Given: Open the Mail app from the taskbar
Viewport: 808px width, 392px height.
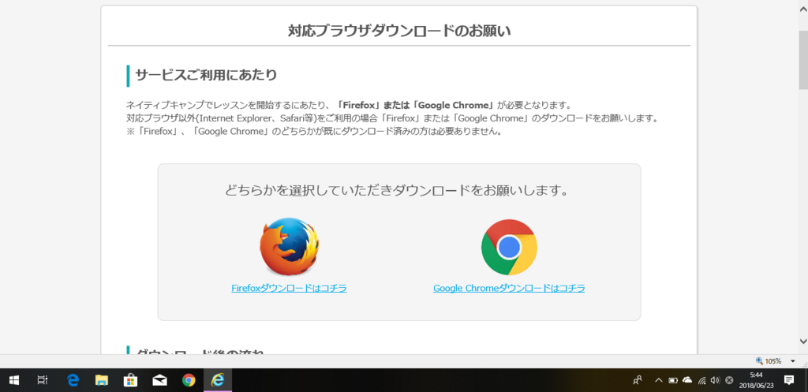Looking at the screenshot, I should click(x=159, y=381).
